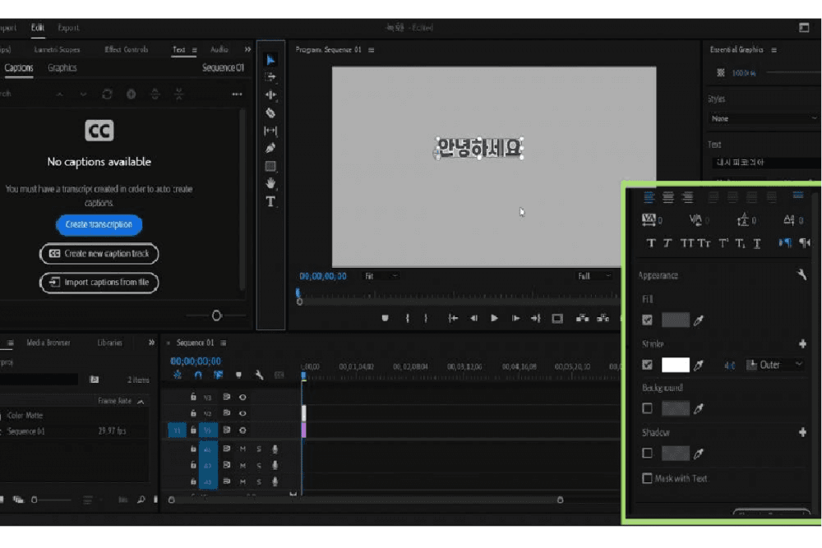Screen dimensions: 822x548
Task: Left align the text
Action: click(x=649, y=197)
